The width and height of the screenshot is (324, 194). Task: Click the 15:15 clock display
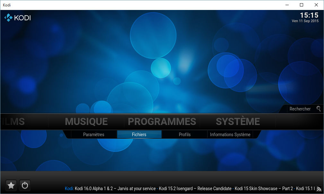click(x=309, y=15)
